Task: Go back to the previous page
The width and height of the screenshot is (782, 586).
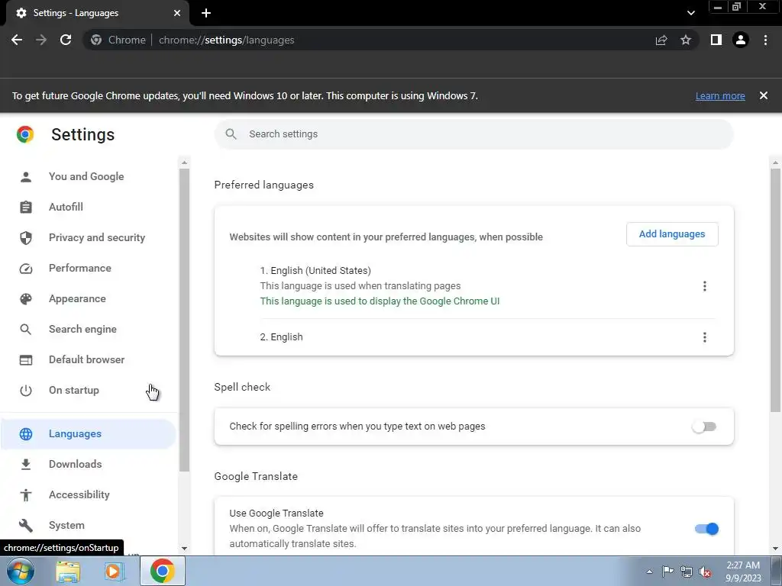Action: [17, 40]
